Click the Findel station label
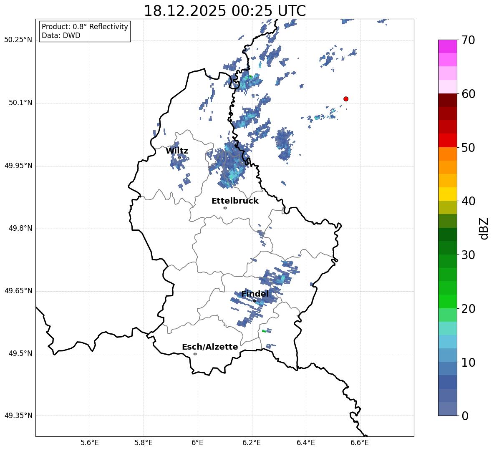 (x=255, y=294)
